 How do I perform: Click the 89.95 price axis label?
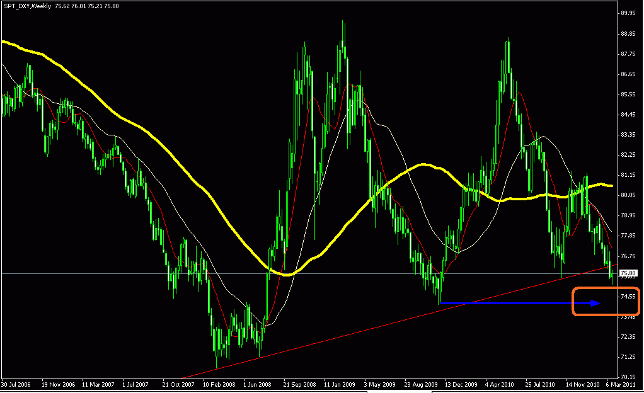tap(628, 13)
